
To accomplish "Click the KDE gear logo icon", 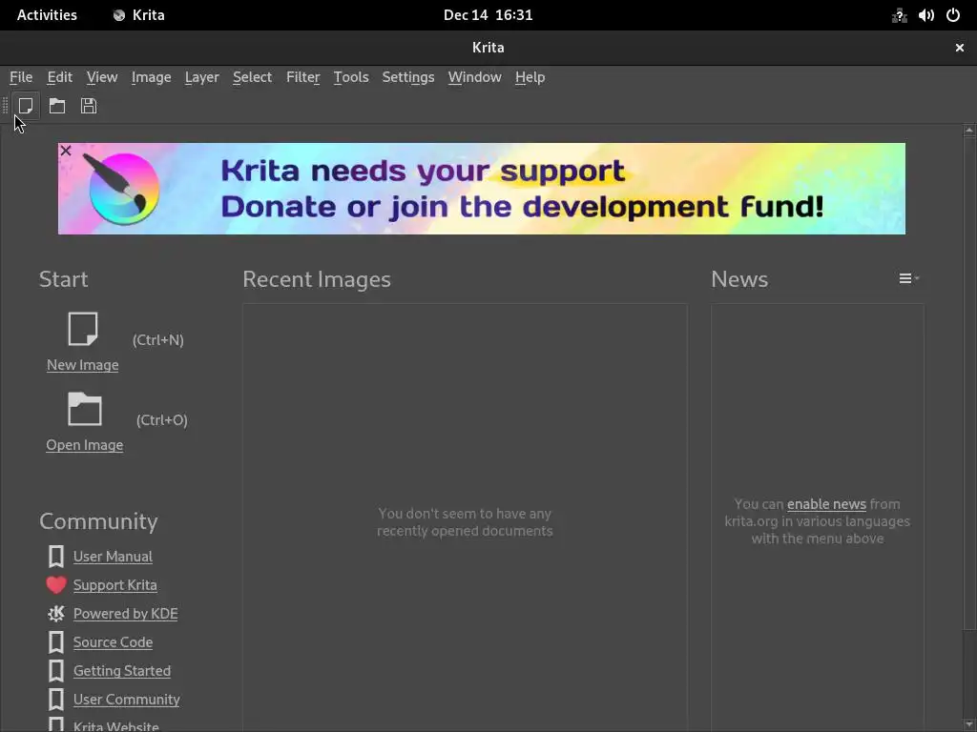I will point(56,614).
